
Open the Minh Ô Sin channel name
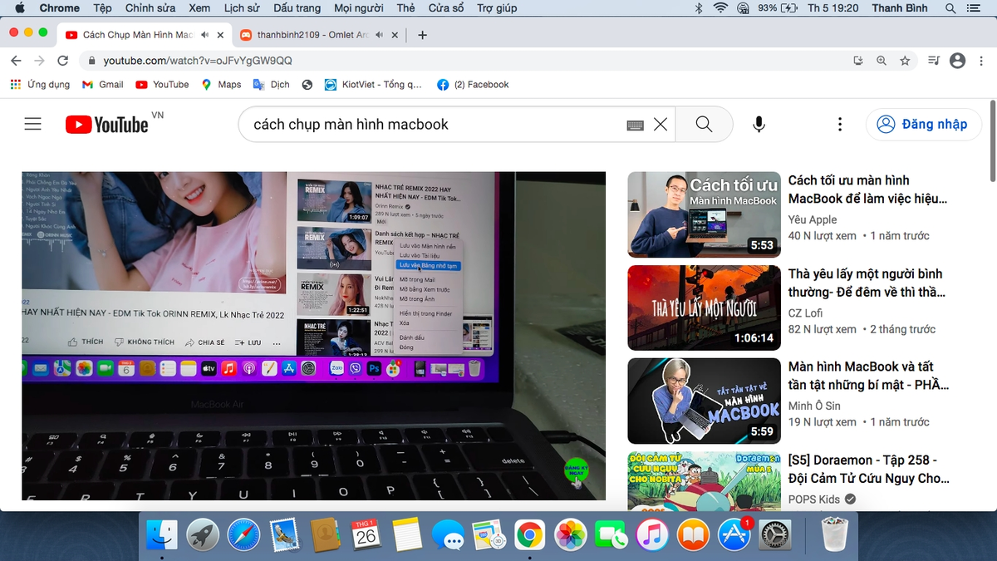pos(814,406)
